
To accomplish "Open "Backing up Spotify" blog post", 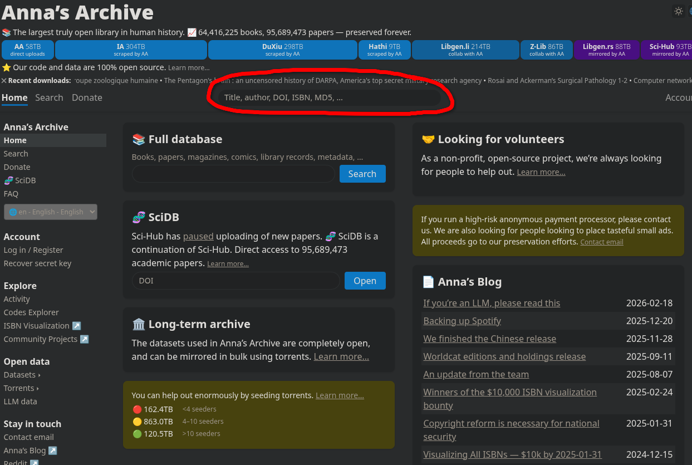I will pyautogui.click(x=462, y=321).
